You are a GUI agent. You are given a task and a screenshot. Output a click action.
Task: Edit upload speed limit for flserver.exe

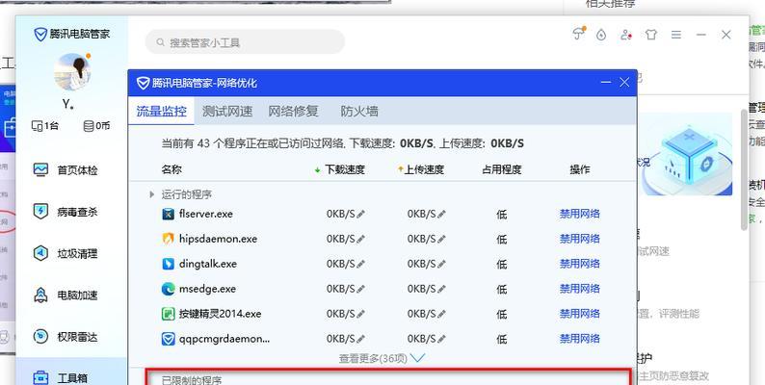[441, 214]
